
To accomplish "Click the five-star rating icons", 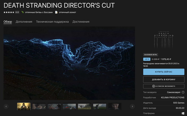I will 9,12.
